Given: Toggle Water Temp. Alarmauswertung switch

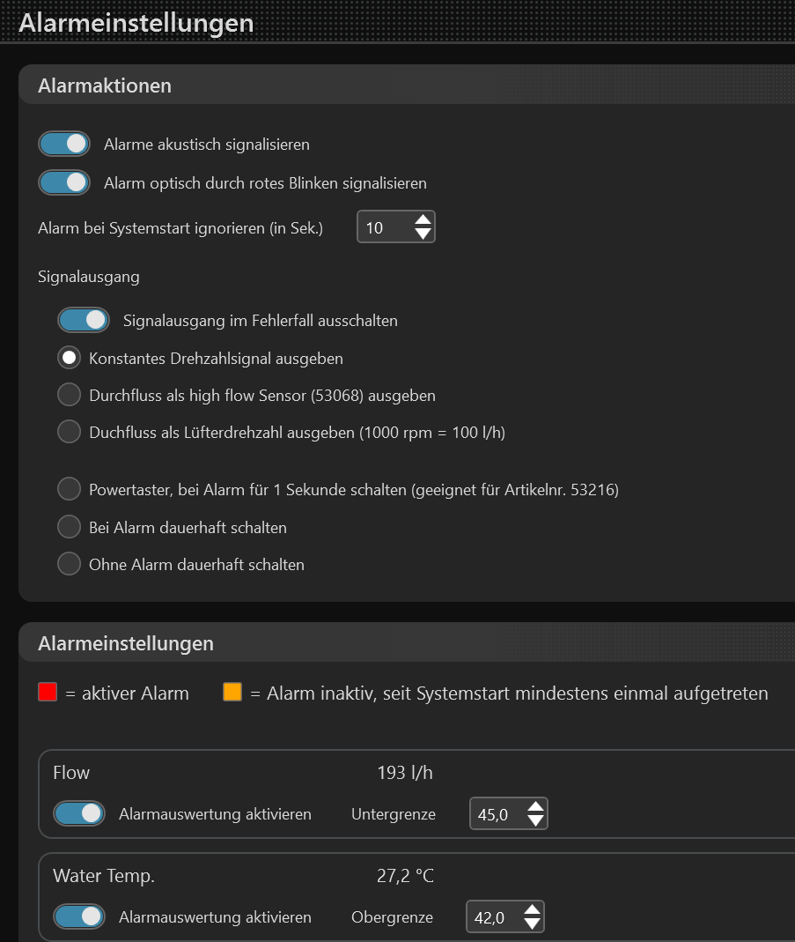Looking at the screenshot, I should point(79,916).
